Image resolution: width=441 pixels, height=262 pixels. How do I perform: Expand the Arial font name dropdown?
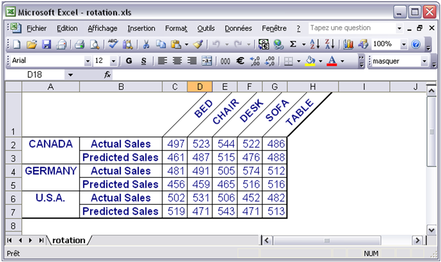[88, 61]
